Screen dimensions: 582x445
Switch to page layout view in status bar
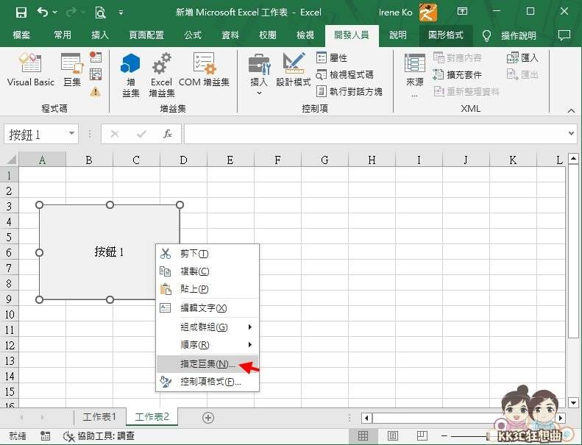tap(393, 436)
